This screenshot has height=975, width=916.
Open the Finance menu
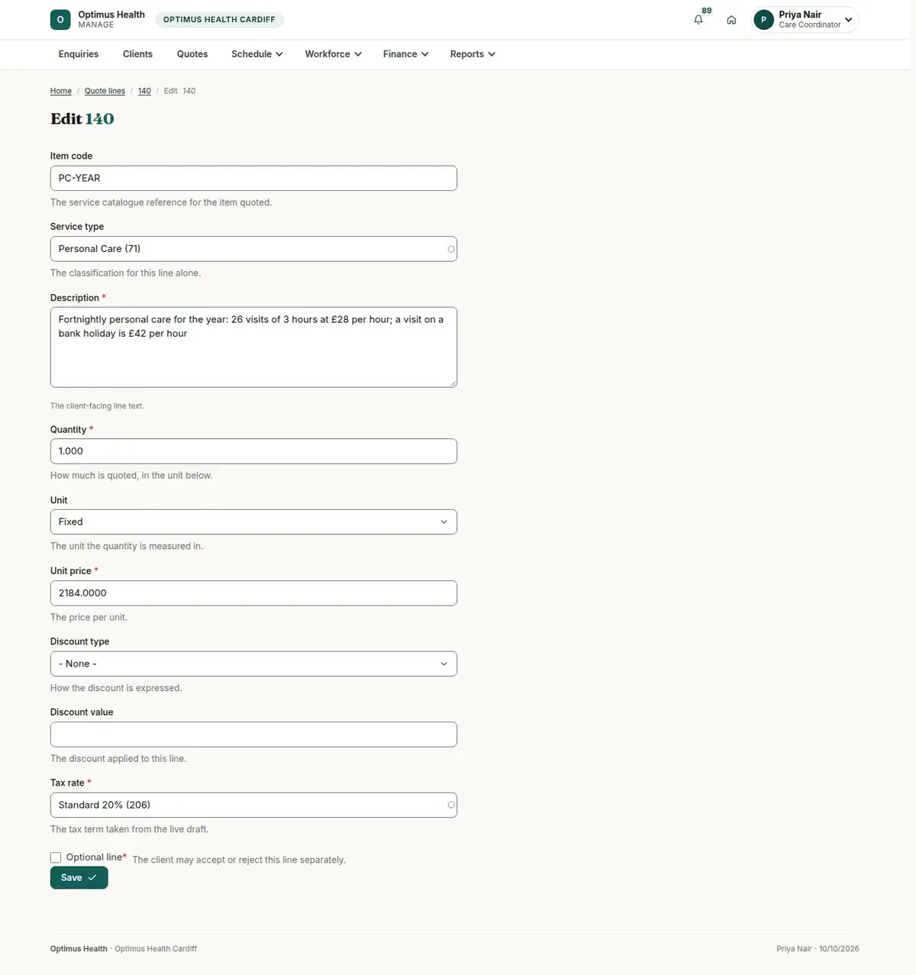point(405,54)
